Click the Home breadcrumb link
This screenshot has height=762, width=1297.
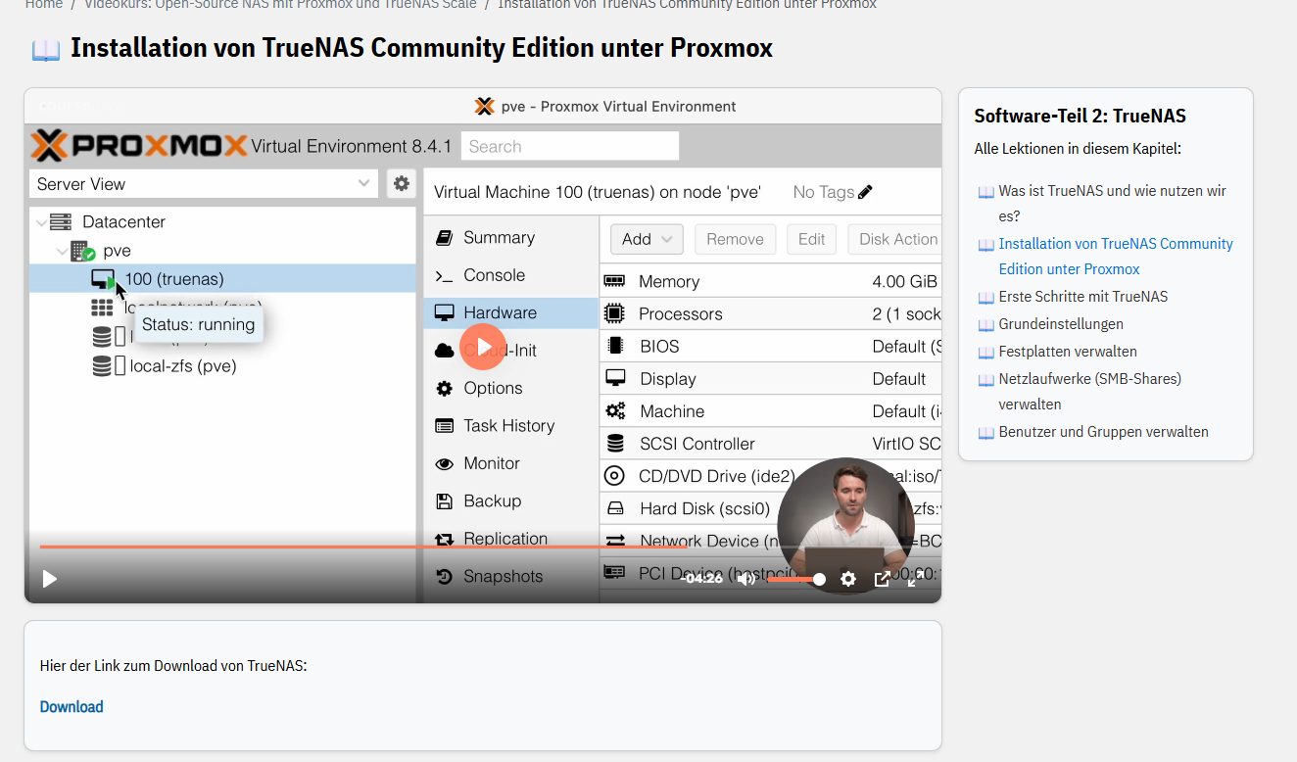(44, 4)
